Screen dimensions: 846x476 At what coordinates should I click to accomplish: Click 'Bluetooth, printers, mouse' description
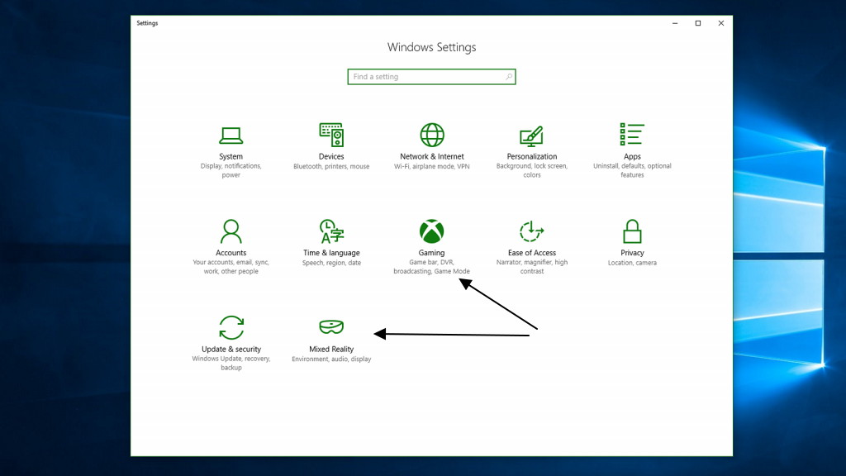(331, 166)
